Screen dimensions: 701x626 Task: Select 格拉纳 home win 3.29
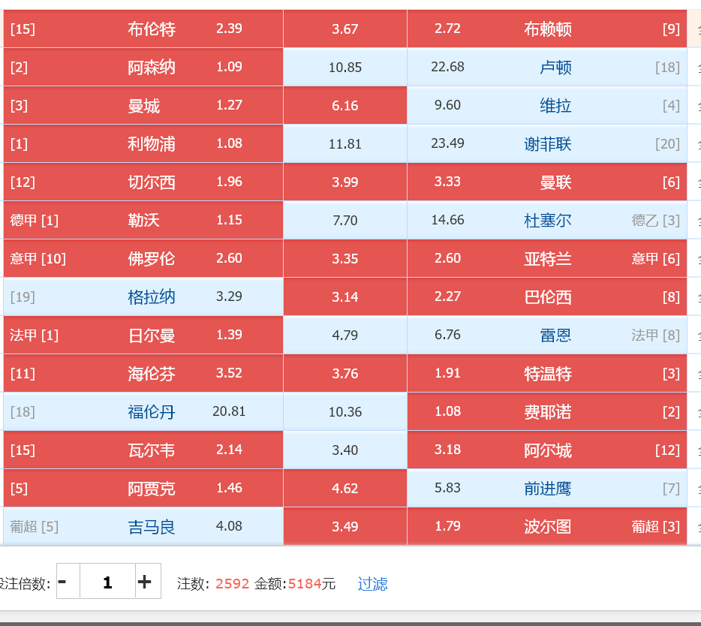(x=143, y=296)
